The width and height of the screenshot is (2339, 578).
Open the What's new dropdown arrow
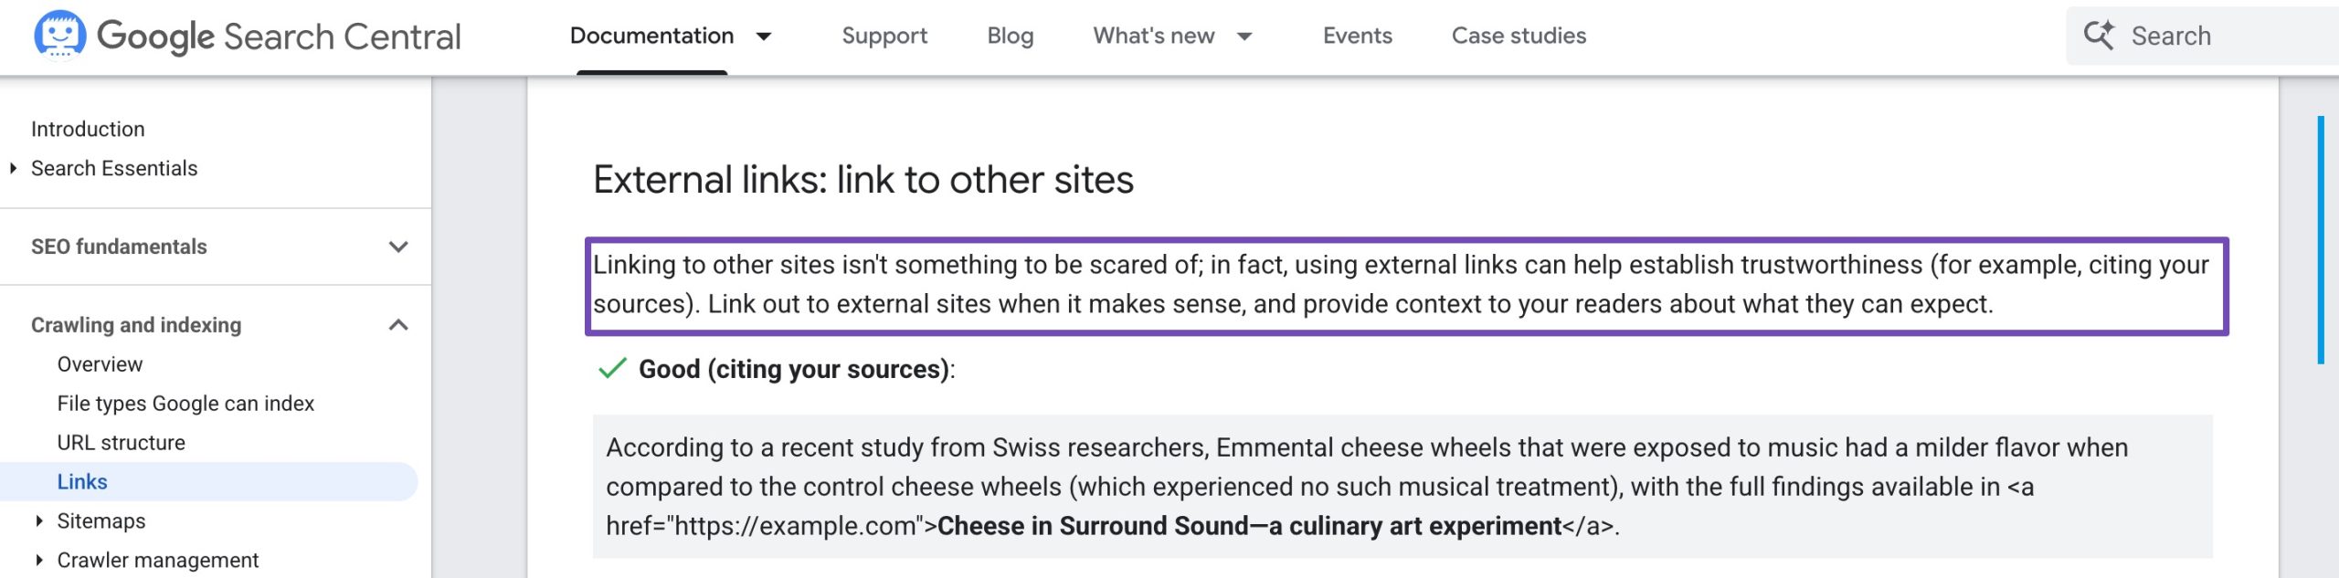[x=1244, y=37]
